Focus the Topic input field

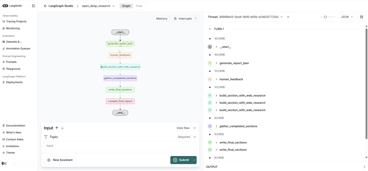point(120,146)
